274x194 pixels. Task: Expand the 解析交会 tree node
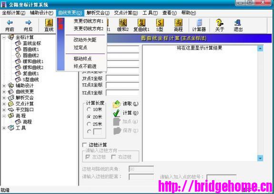(x=4, y=98)
